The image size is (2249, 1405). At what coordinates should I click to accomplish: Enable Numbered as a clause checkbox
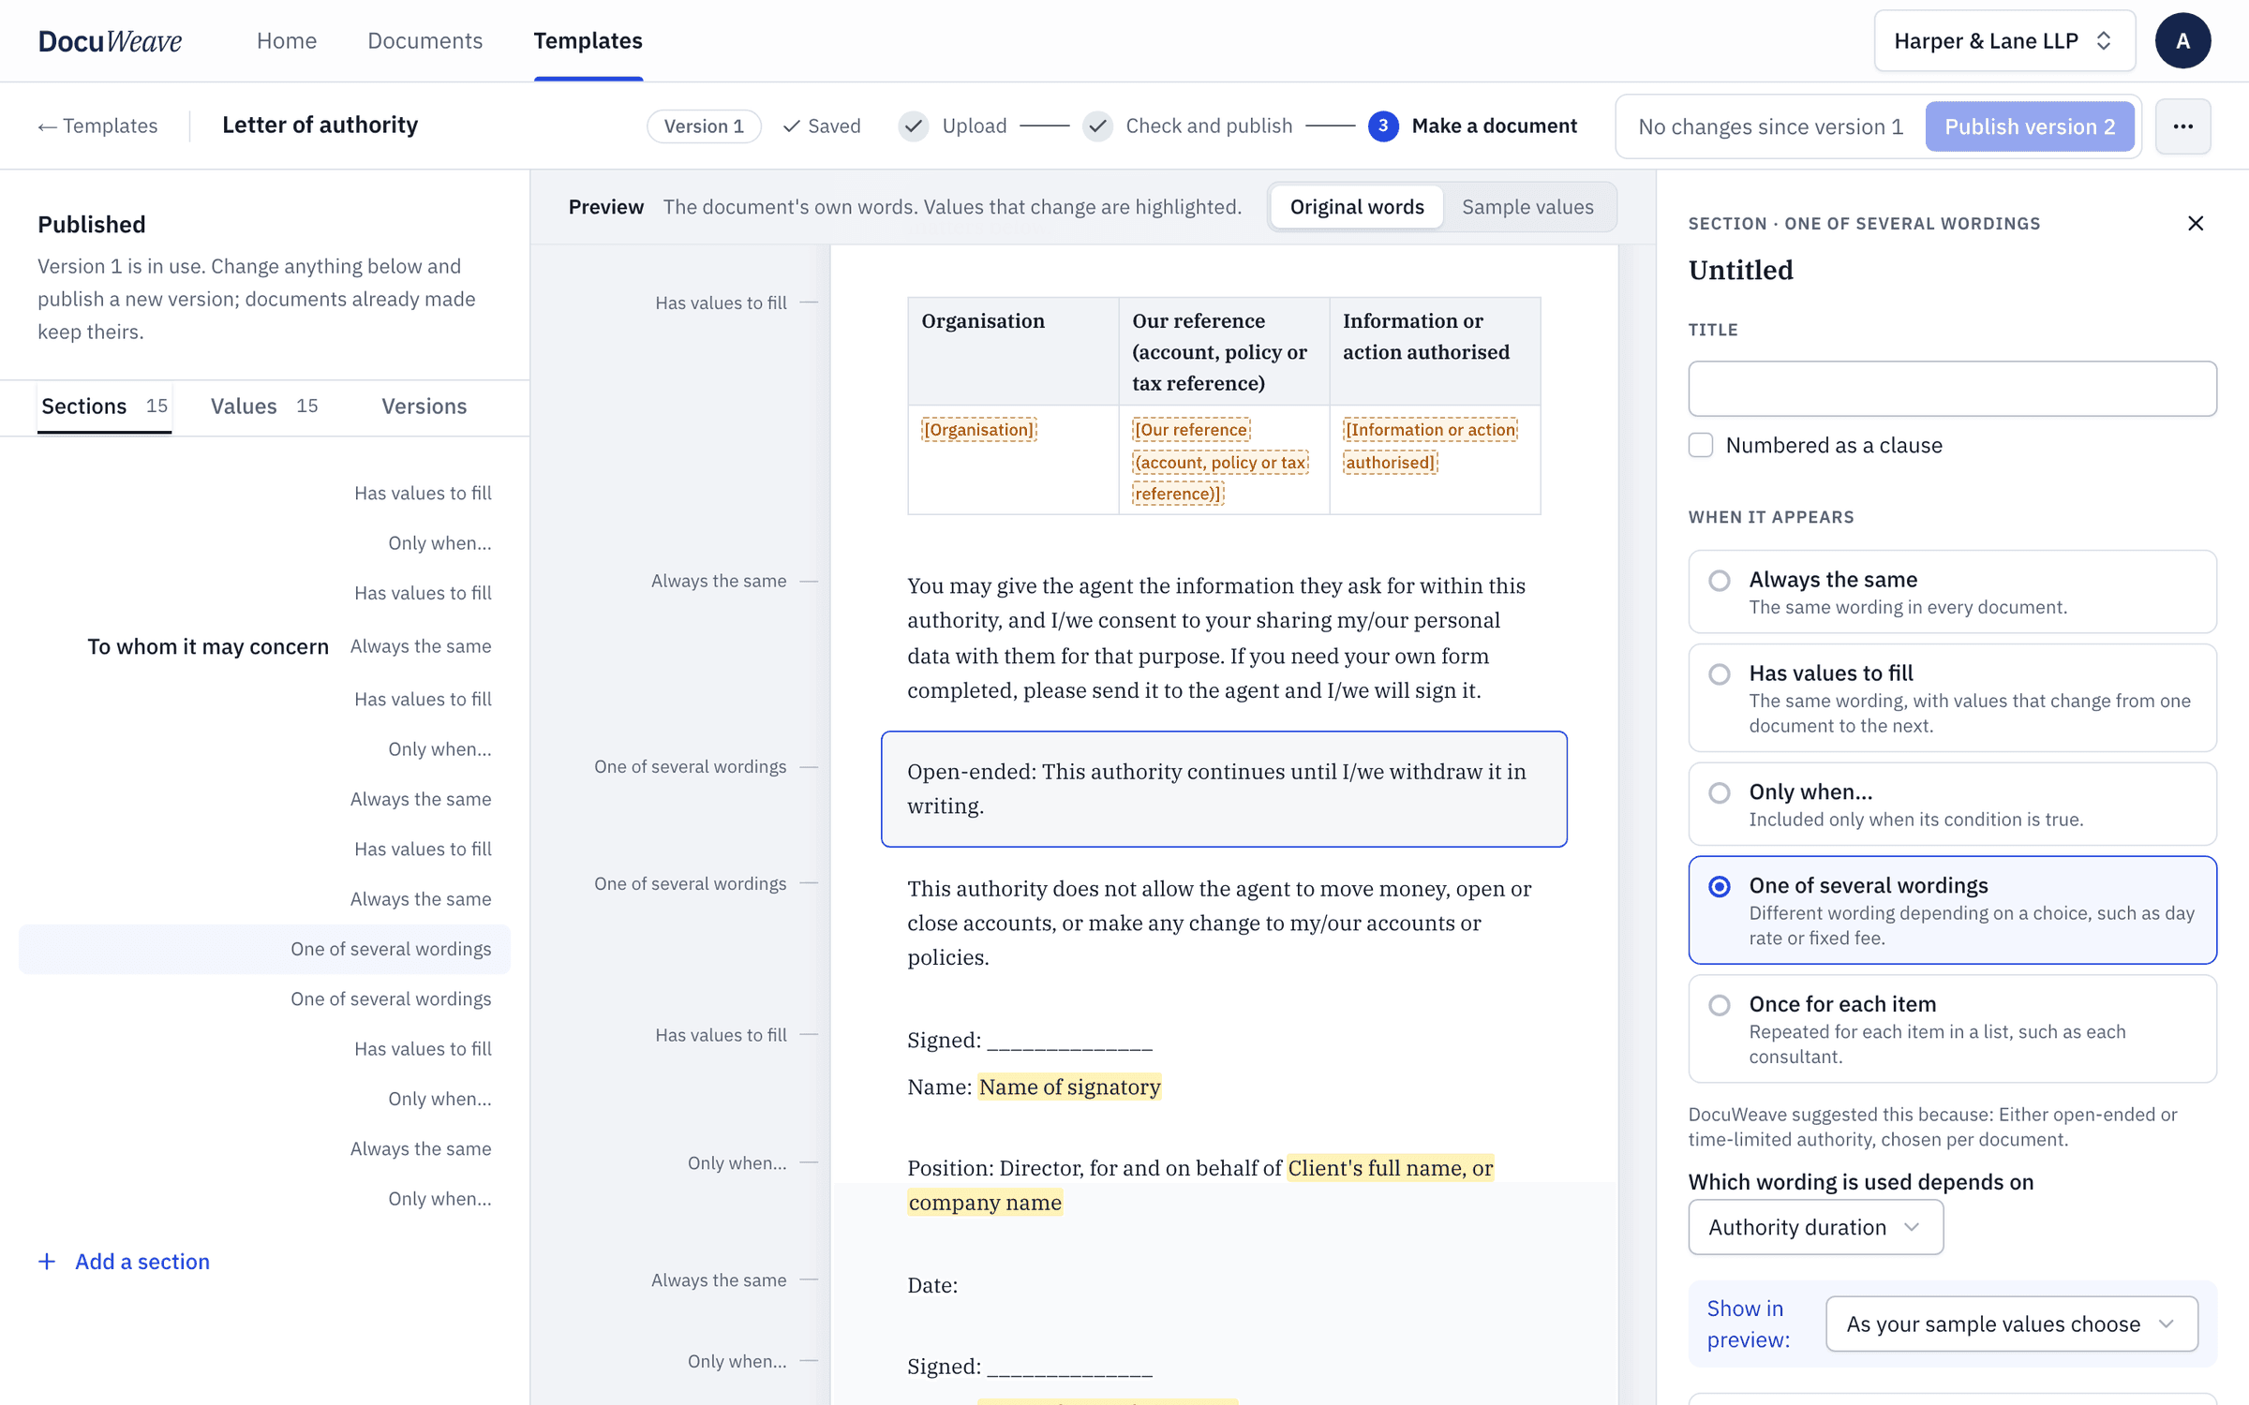1701,445
